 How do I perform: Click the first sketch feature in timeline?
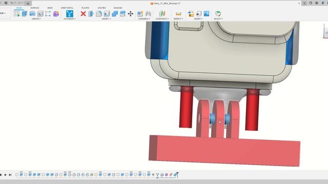[17, 175]
